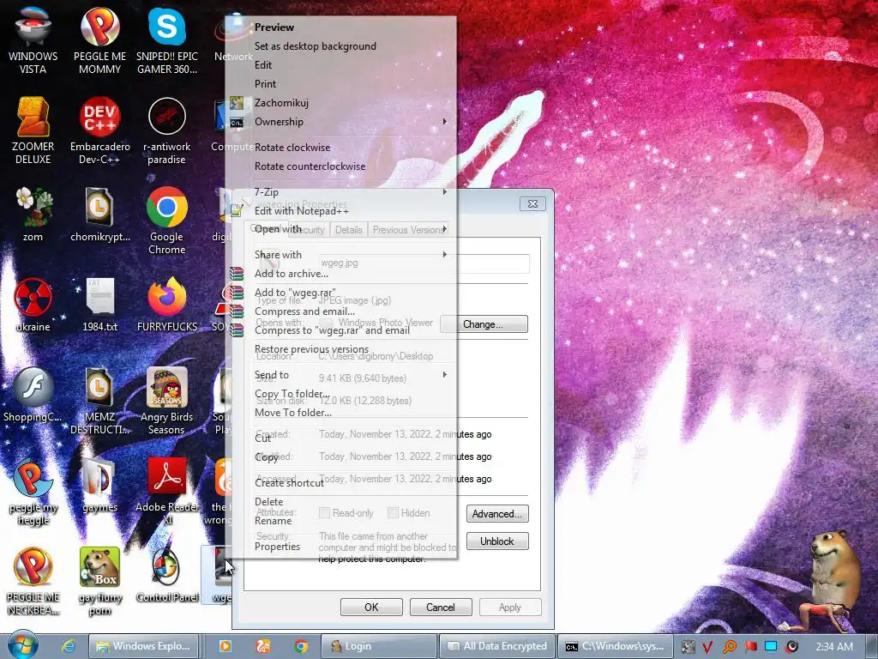Toggle the Hidden attribute checkbox
This screenshot has width=878, height=659.
393,513
